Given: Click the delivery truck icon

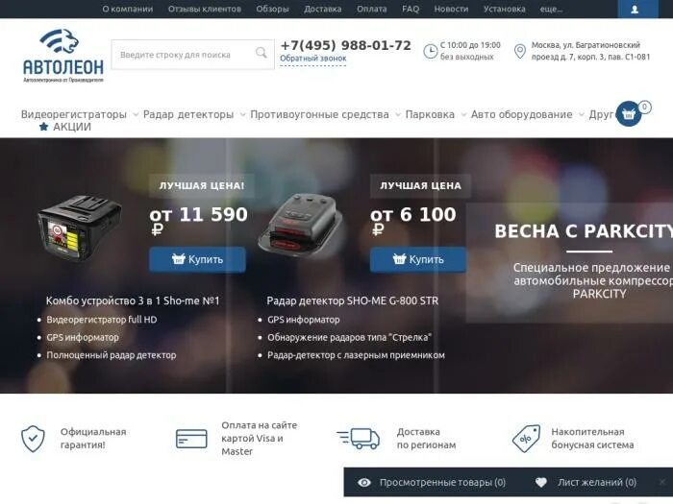Looking at the screenshot, I should click(x=359, y=439).
